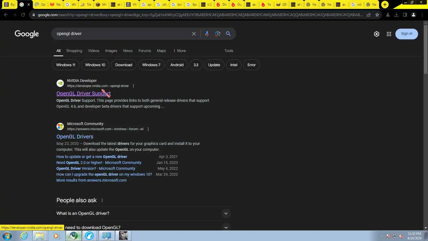Search by image with Google Lens

coord(218,34)
